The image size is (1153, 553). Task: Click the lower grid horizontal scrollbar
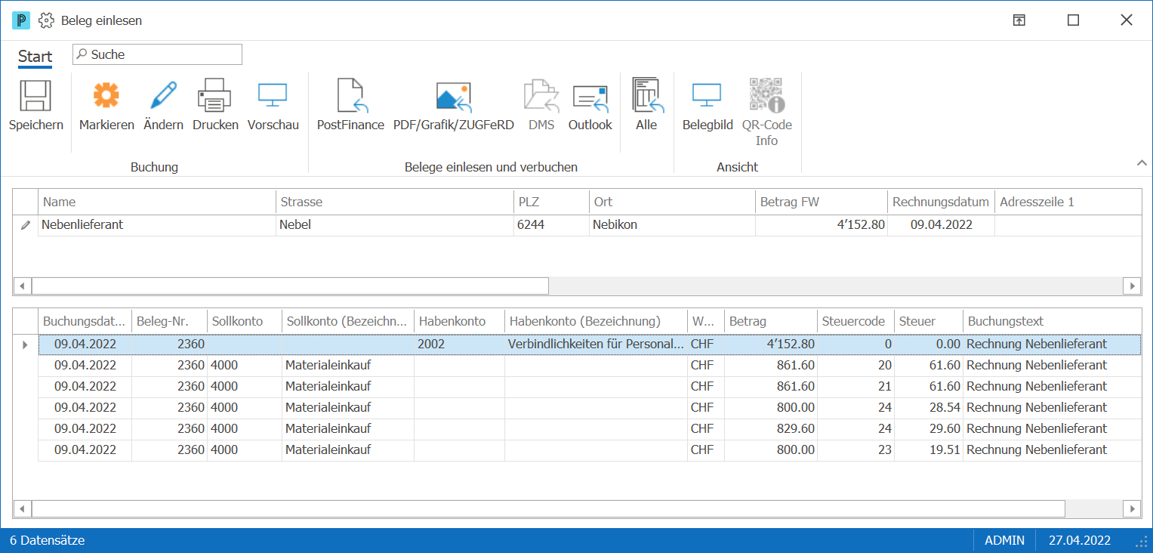pos(548,508)
